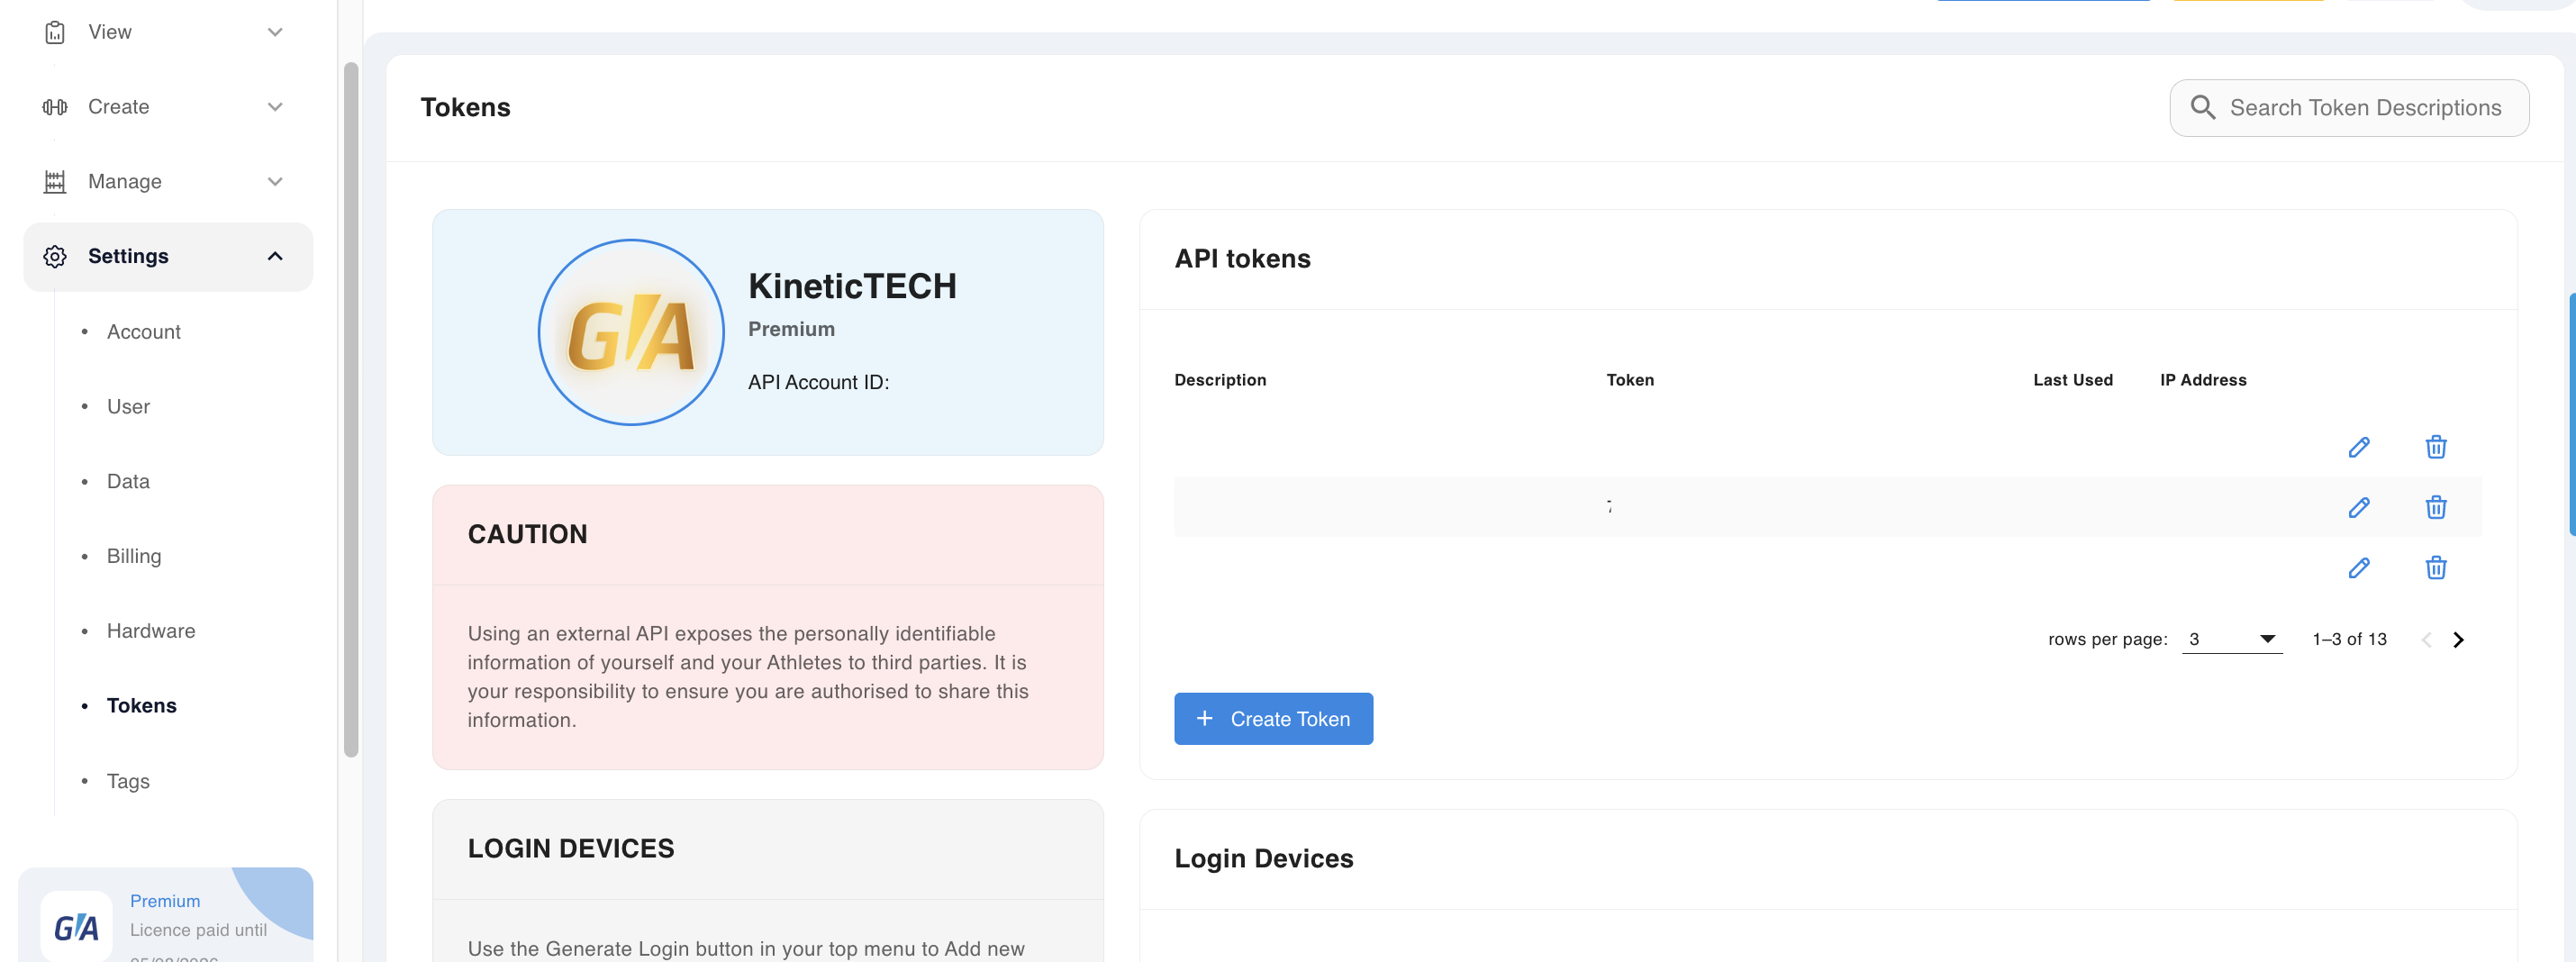Open the rows per page dropdown
Screen dimensions: 2576x962
point(2232,639)
